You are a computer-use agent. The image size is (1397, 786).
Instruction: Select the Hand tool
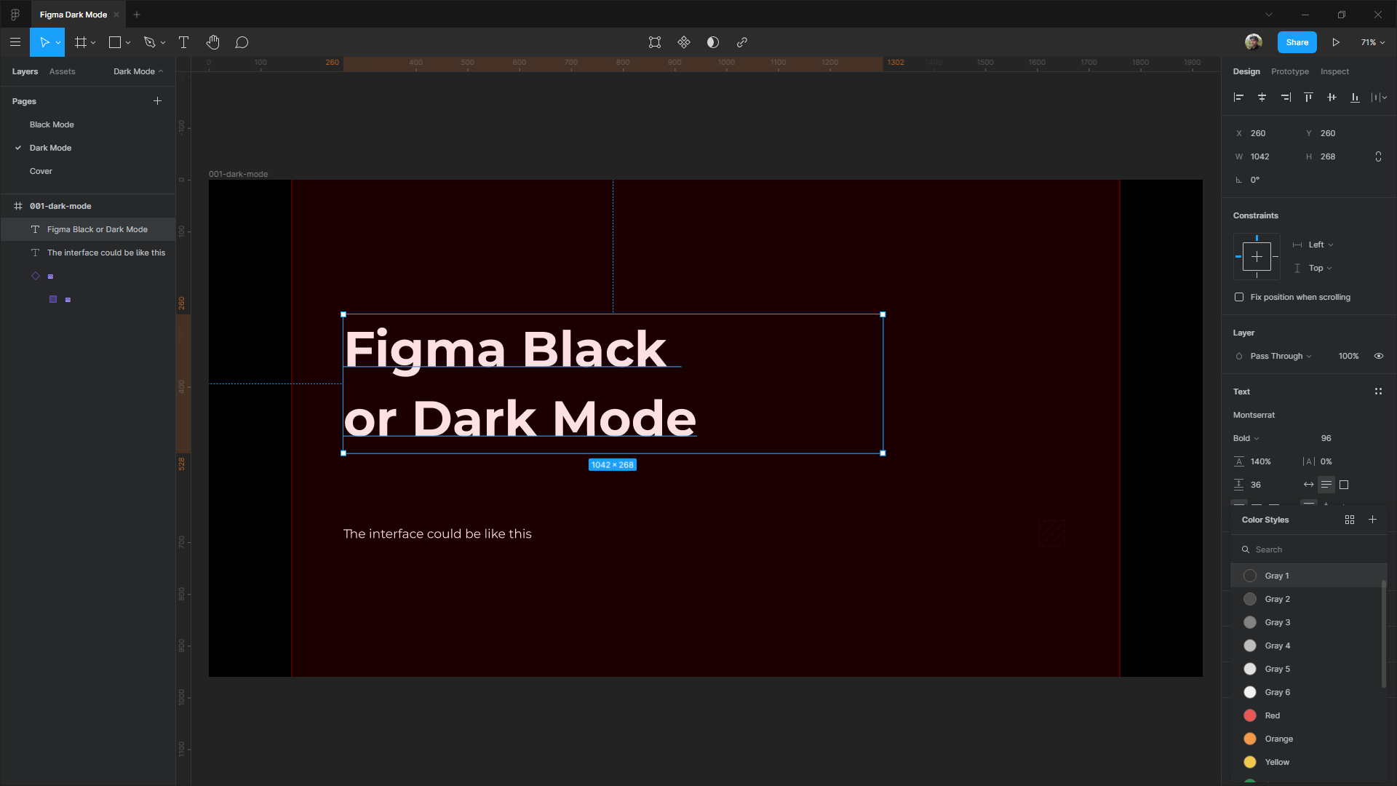[212, 42]
